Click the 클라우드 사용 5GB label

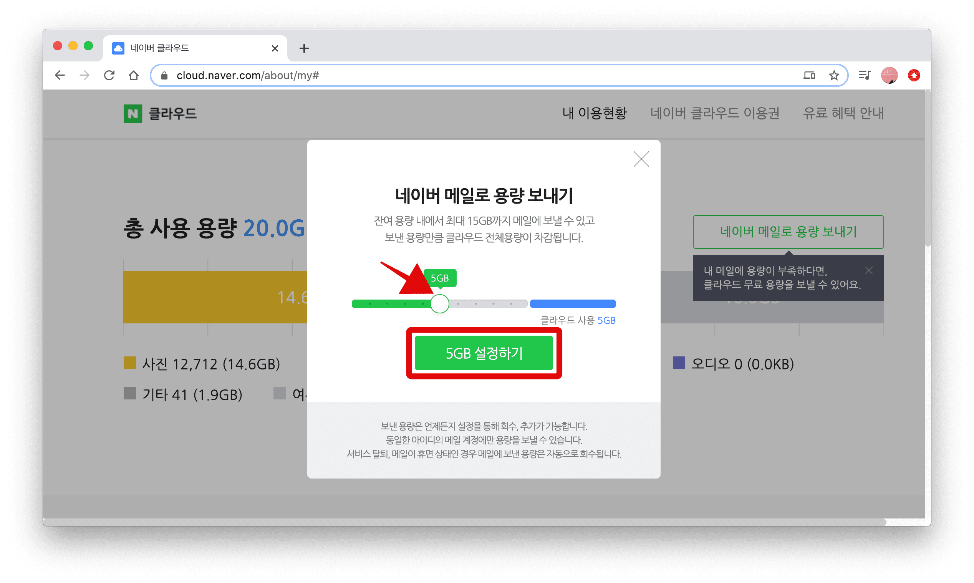(578, 320)
